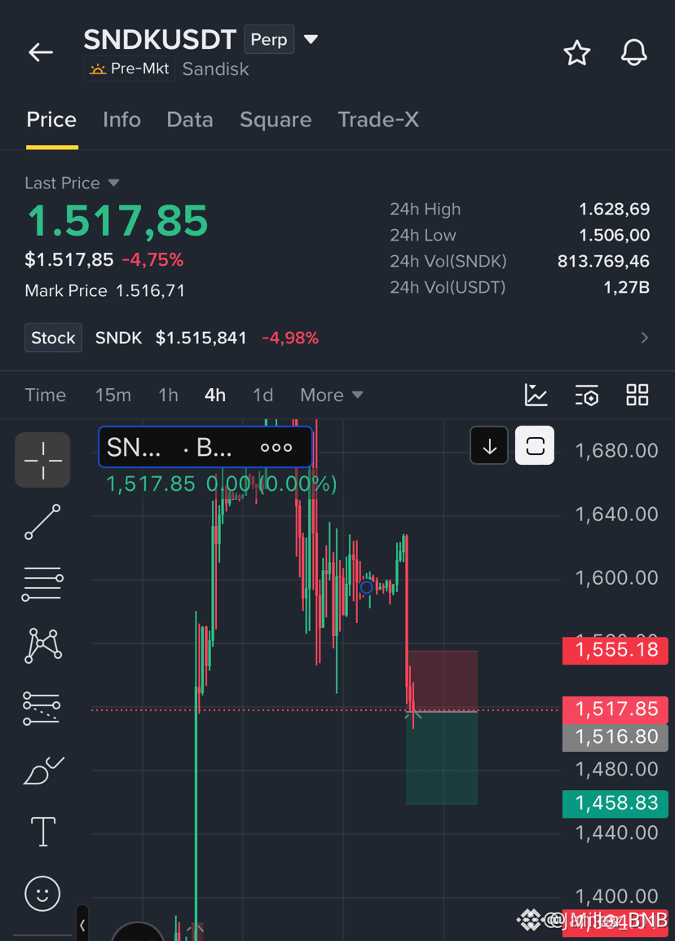The height and width of the screenshot is (941, 675).
Task: Select the Text annotation tool
Action: coord(43,832)
